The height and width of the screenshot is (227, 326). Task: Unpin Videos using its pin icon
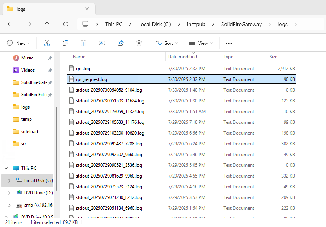coord(50,70)
